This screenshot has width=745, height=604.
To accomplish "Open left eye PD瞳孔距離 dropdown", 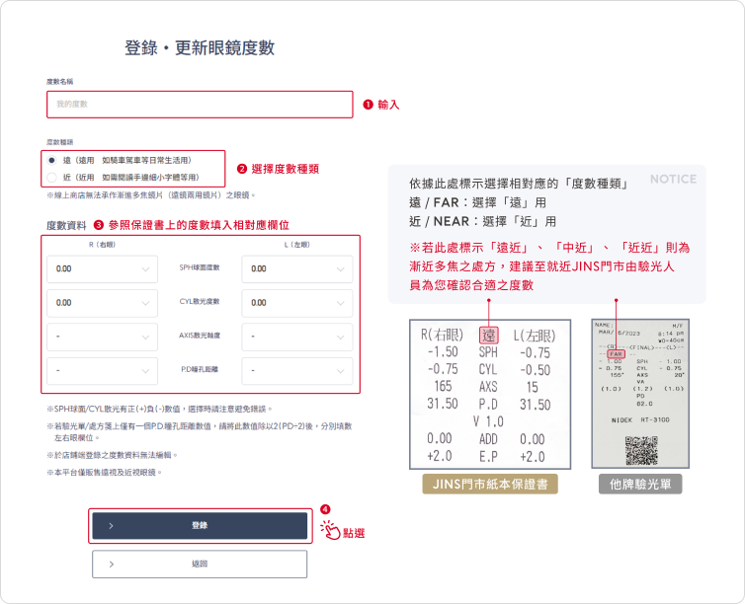I will [x=296, y=371].
